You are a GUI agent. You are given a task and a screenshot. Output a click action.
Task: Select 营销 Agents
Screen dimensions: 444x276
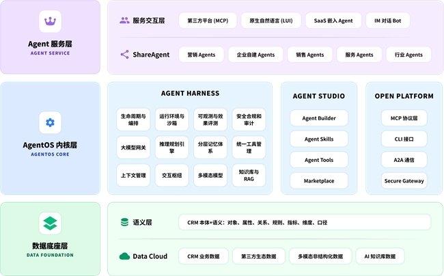point(202,55)
